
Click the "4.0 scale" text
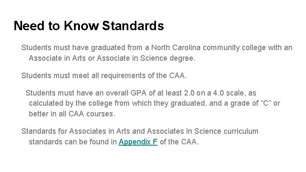(218, 93)
